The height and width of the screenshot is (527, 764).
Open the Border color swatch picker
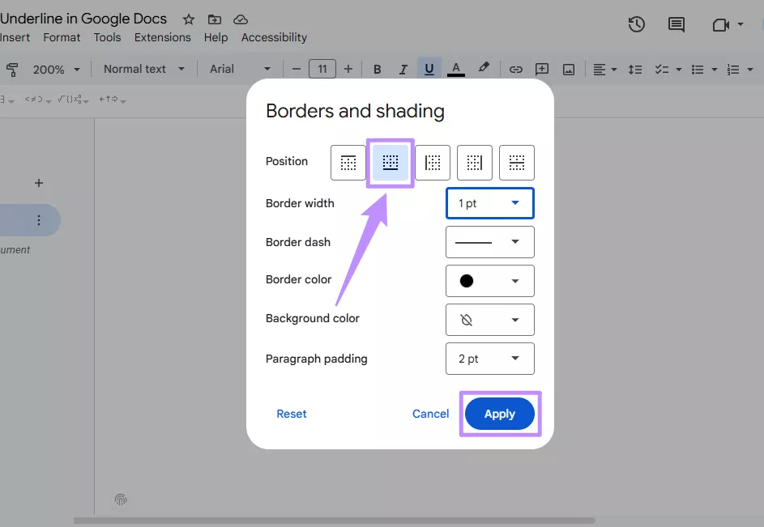tap(489, 281)
